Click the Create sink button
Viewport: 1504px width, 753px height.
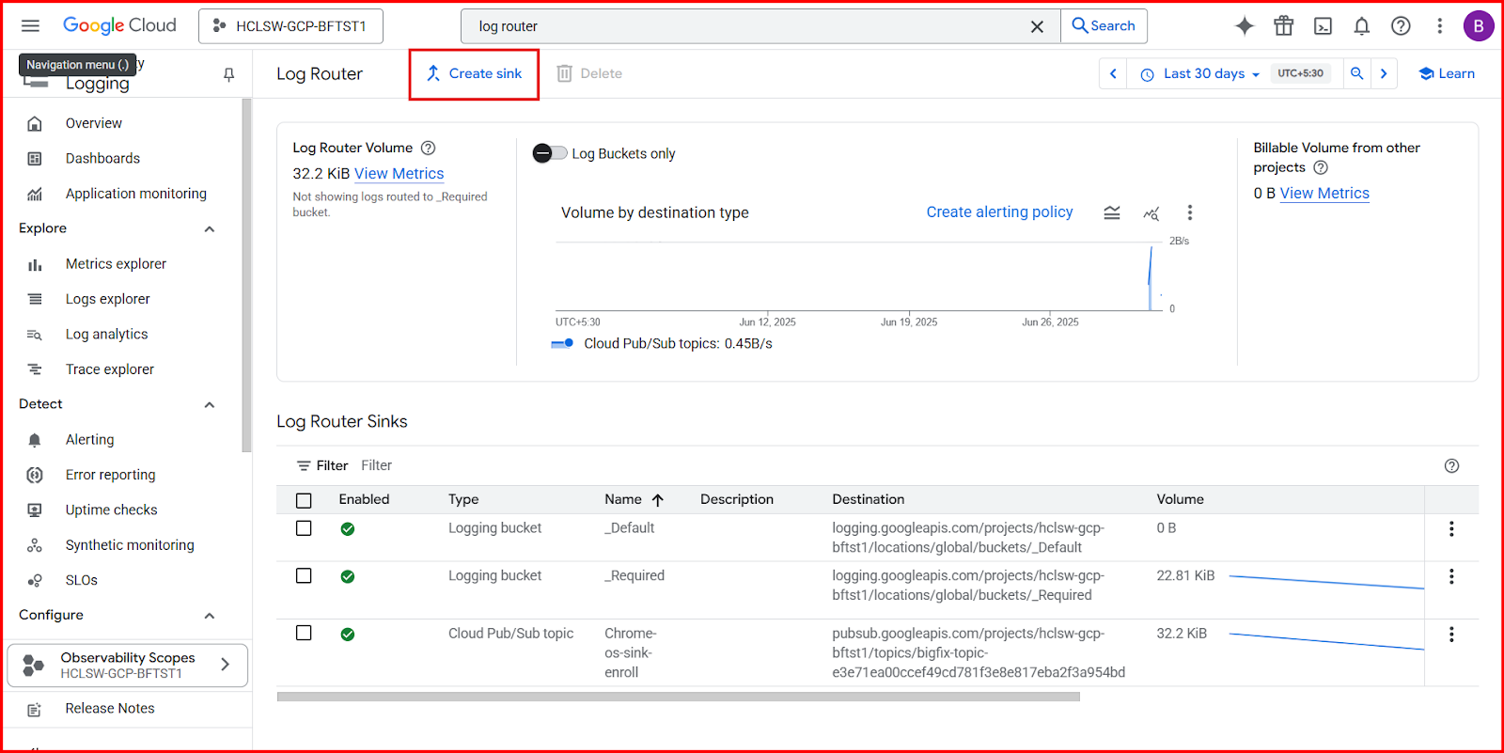(474, 74)
